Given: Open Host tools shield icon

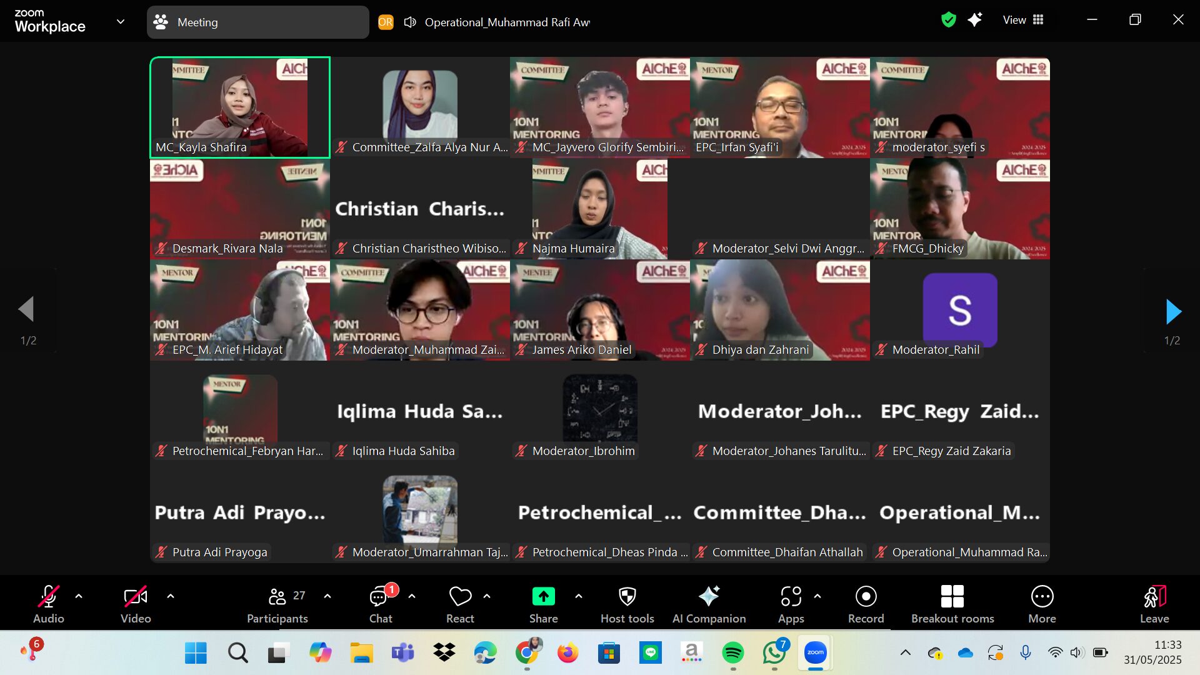Looking at the screenshot, I should [x=627, y=597].
